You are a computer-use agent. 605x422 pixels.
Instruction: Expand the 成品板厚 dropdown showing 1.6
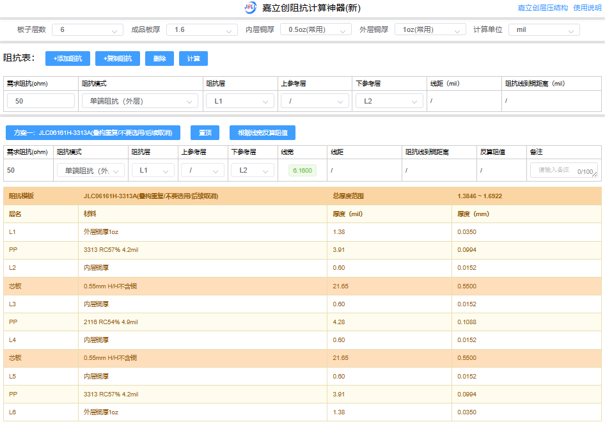[x=202, y=30]
